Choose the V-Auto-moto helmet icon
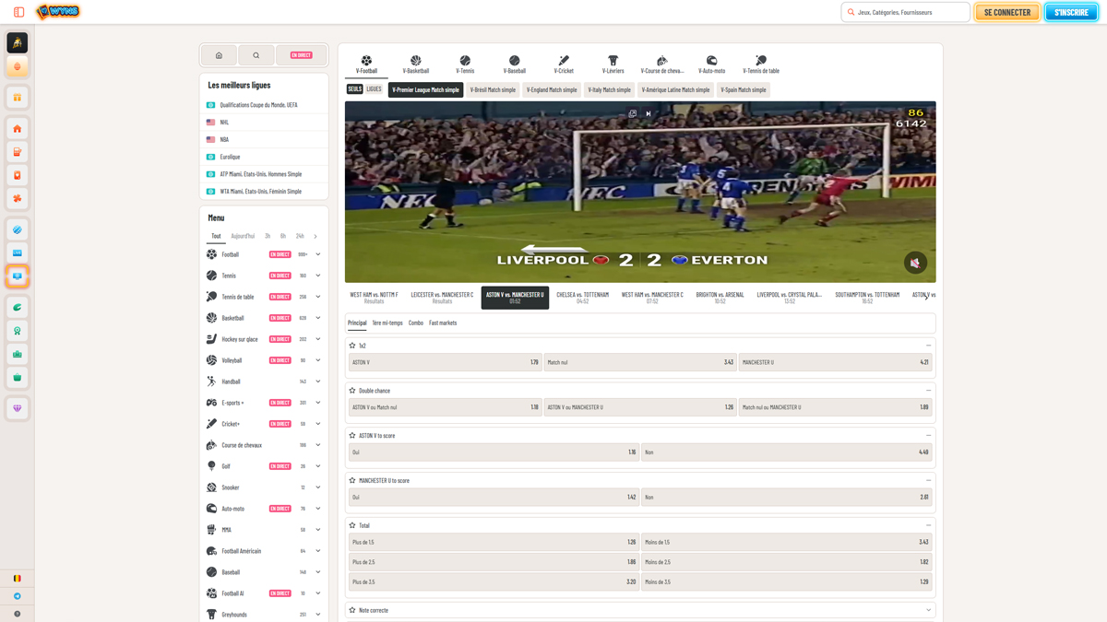The image size is (1107, 622). (711, 64)
